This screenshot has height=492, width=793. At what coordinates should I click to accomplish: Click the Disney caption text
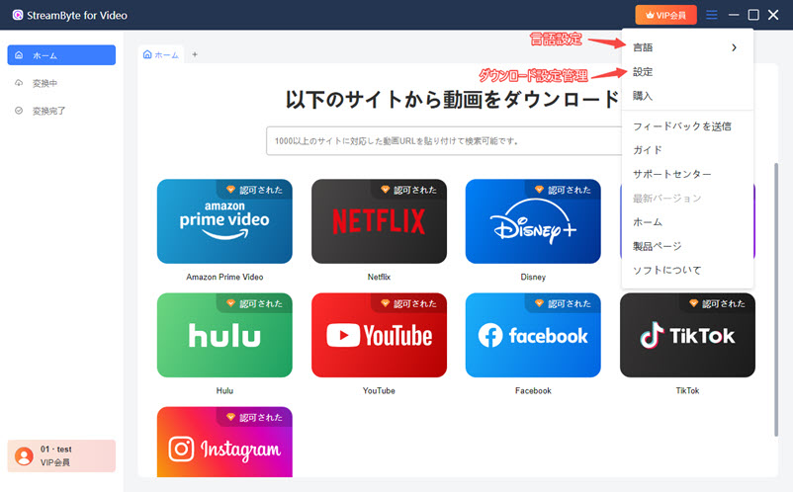click(x=533, y=277)
